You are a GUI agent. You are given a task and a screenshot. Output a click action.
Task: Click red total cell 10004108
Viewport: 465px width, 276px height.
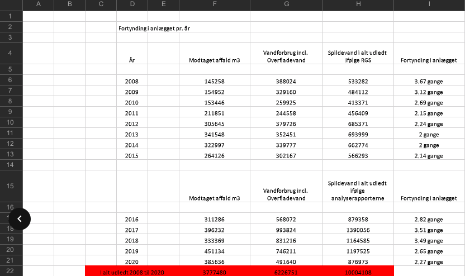click(358, 272)
